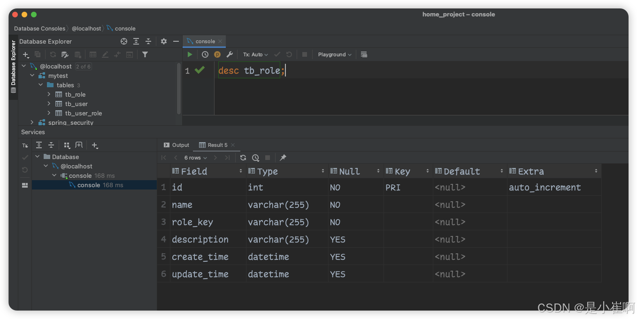Sort by the Extra column header

tap(554, 171)
